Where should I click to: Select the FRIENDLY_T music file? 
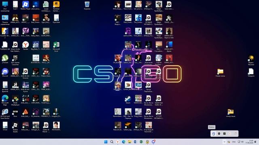(46, 113)
